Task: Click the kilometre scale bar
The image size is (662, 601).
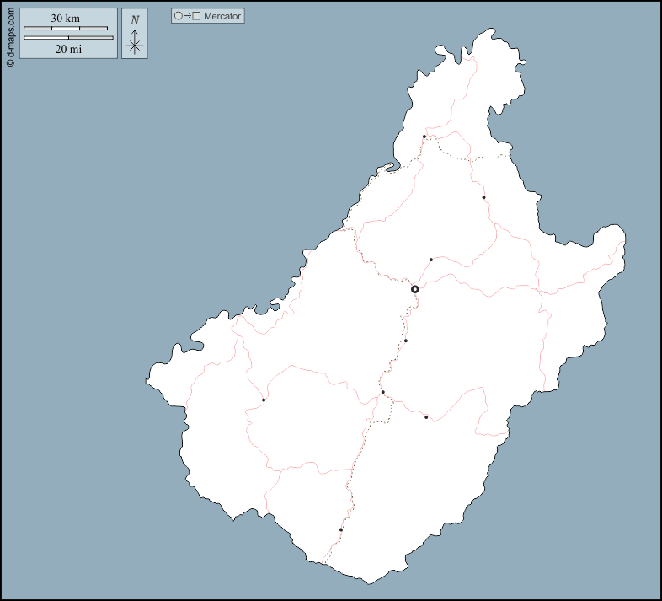Action: coord(66,29)
